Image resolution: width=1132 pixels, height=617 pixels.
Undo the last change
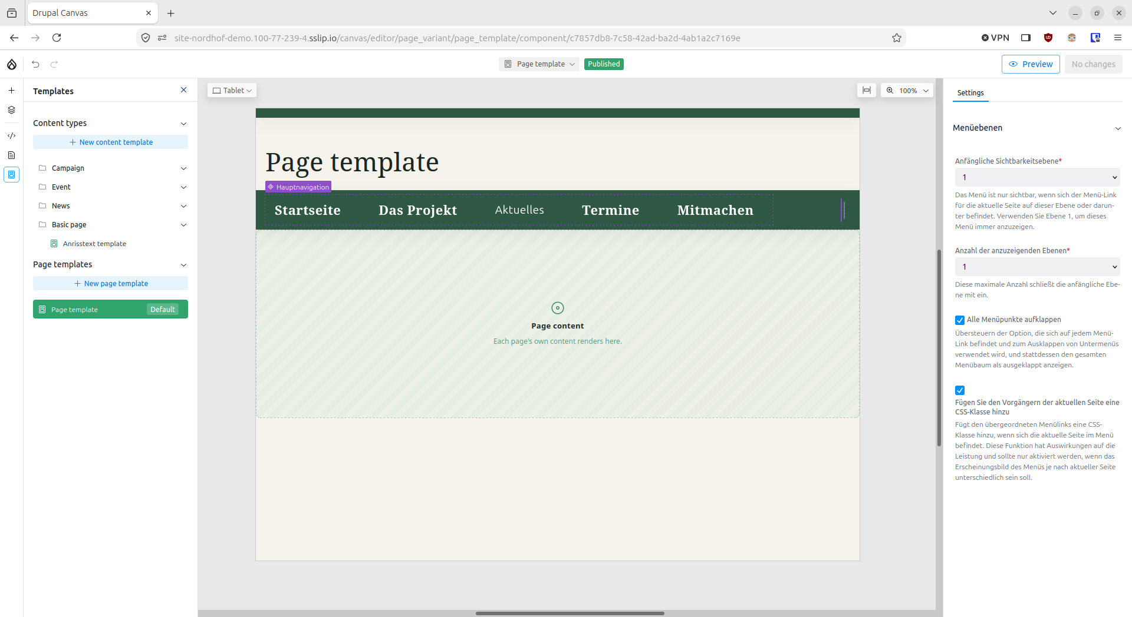(36, 64)
